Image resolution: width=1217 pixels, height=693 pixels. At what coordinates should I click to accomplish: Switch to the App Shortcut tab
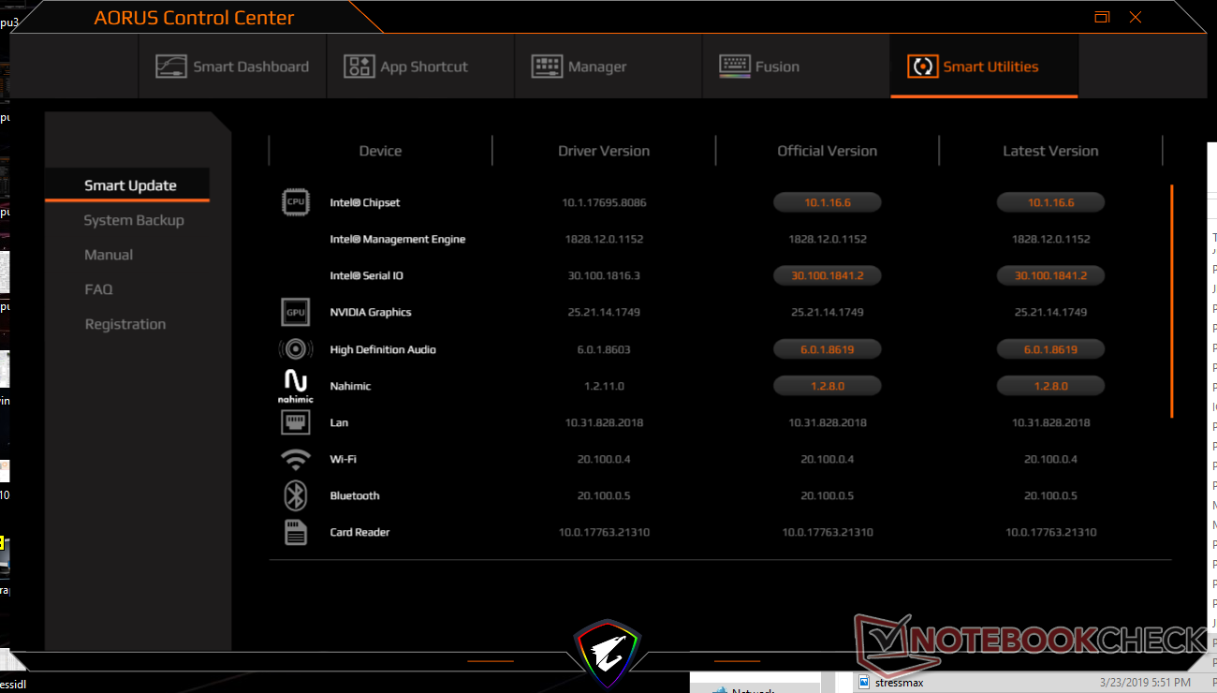(x=420, y=66)
